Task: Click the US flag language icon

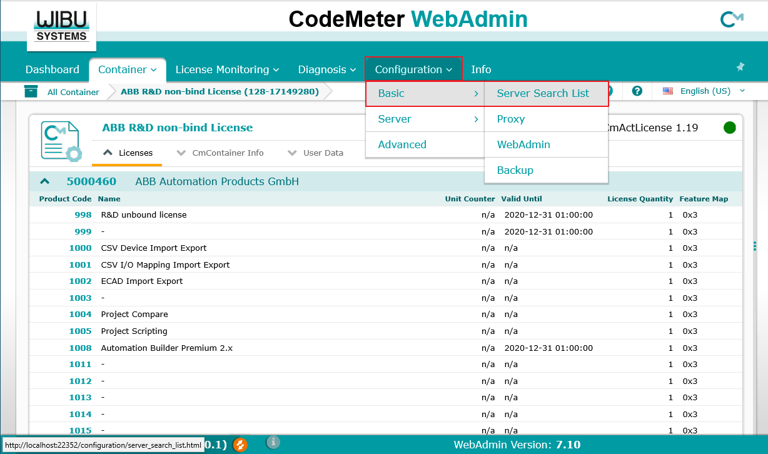Action: (x=668, y=91)
